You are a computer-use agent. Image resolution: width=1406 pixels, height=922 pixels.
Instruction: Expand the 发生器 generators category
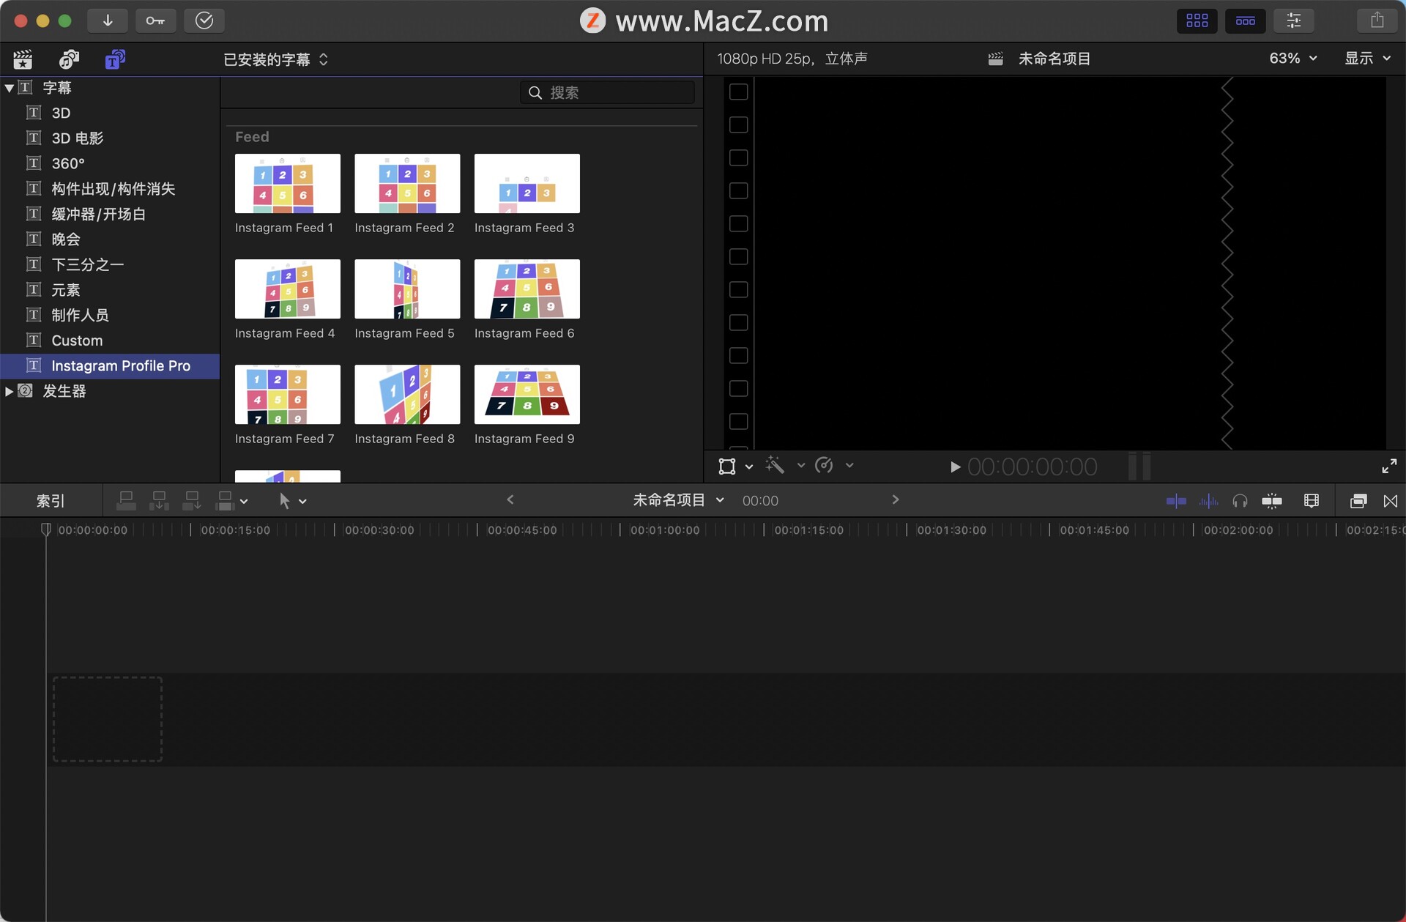(x=10, y=391)
